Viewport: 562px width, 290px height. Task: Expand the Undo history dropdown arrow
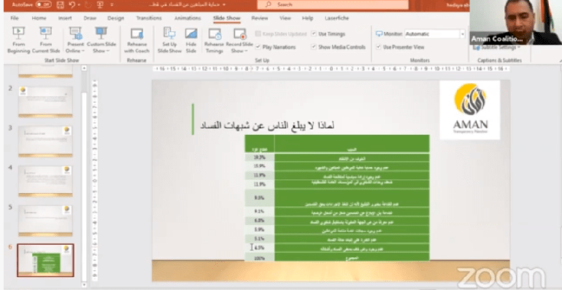tap(79, 4)
